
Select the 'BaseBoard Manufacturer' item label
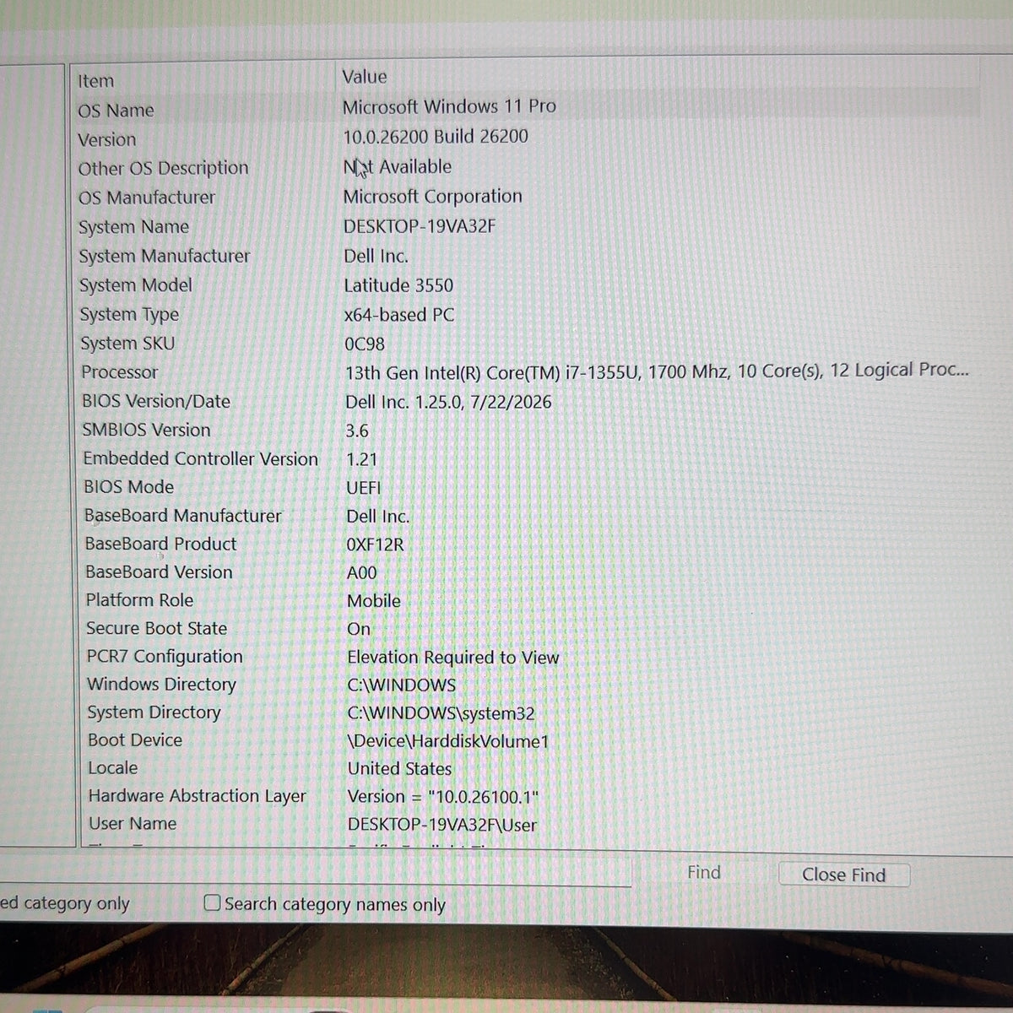click(183, 516)
